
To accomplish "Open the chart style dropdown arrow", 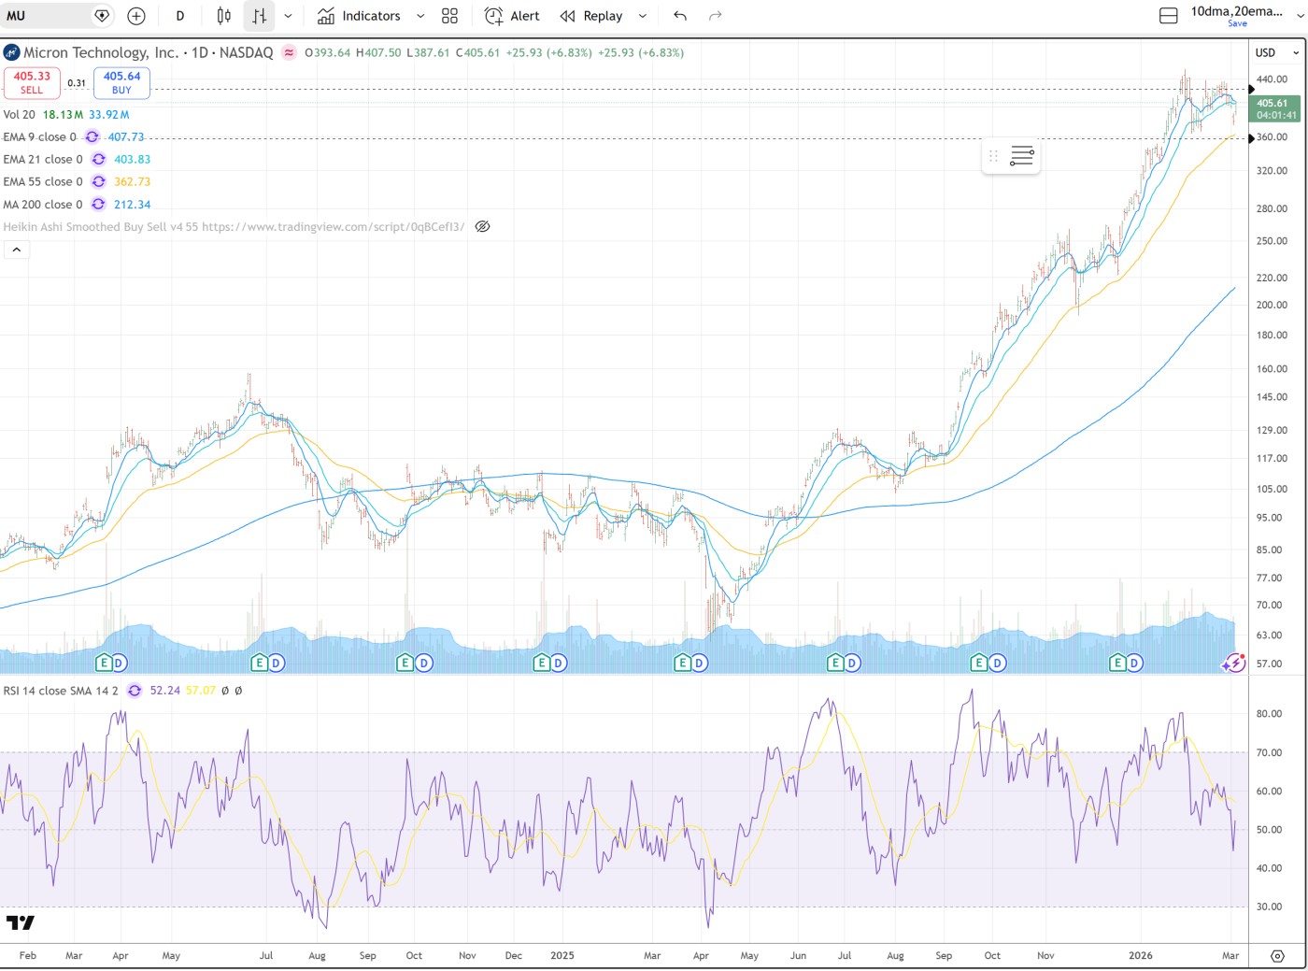I will click(x=288, y=16).
